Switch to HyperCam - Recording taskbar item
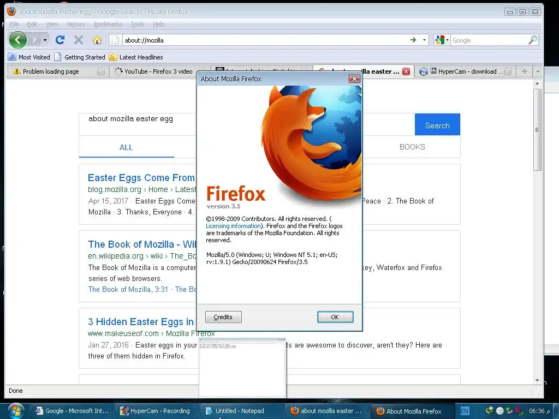The height and width of the screenshot is (419, 559). 156,411
